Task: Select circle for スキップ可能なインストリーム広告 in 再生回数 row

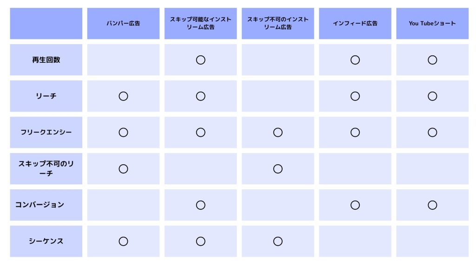Action: pos(200,60)
